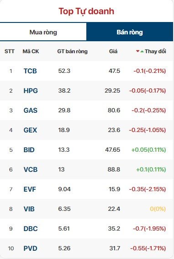Select the Bán ròng tab
This screenshot has height=259, width=174.
[x=130, y=32]
